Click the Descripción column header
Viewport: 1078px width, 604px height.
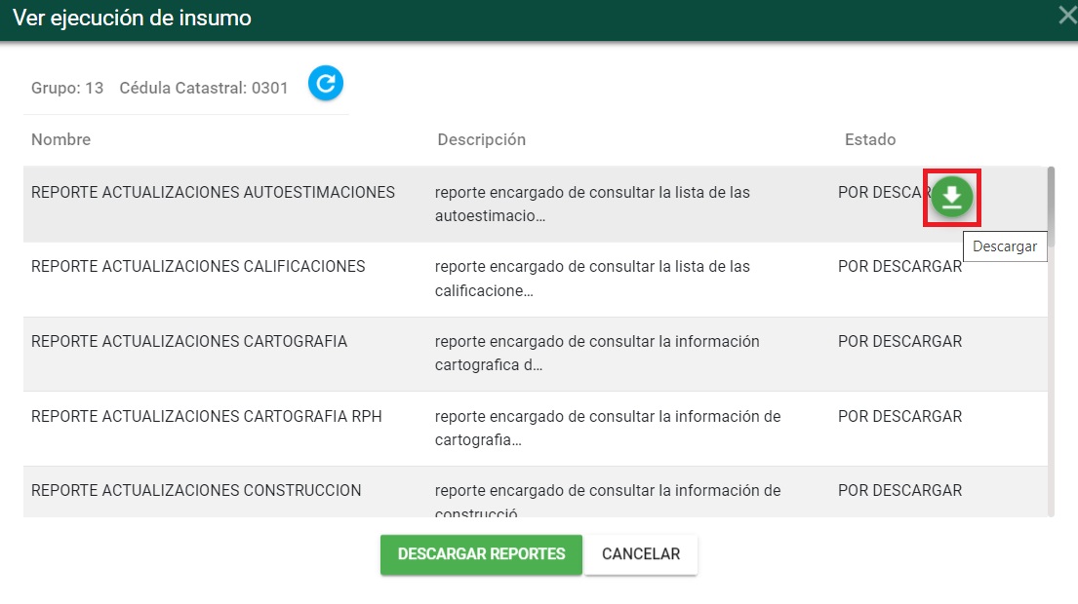click(x=481, y=139)
